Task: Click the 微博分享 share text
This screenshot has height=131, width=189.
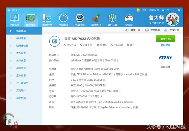Action: (135, 30)
